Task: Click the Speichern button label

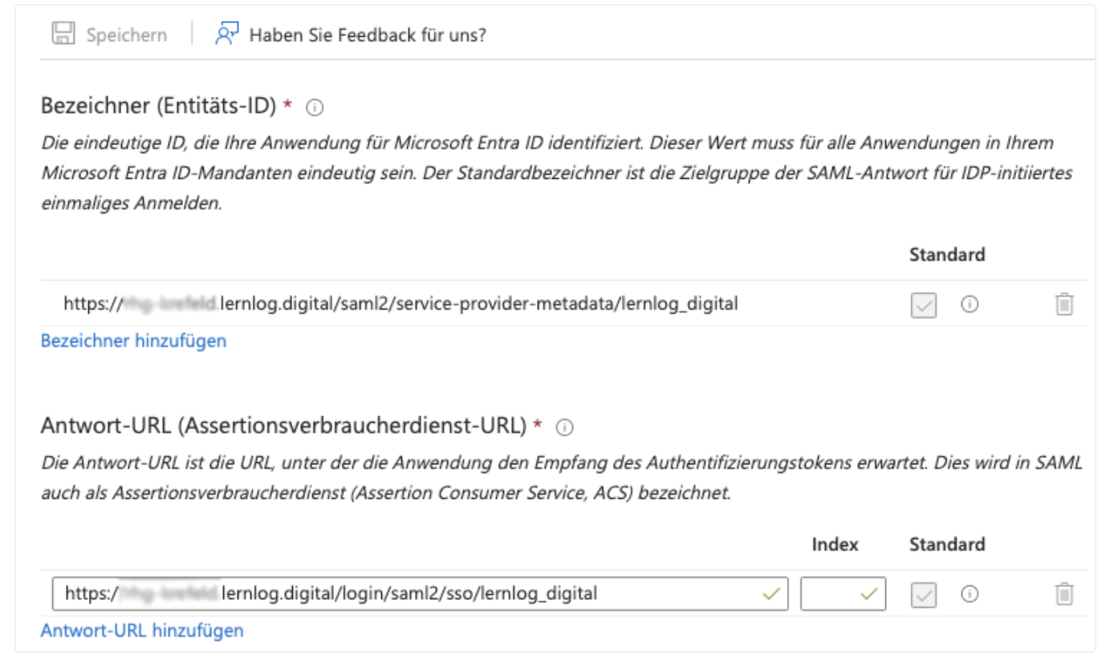Action: pos(127,35)
